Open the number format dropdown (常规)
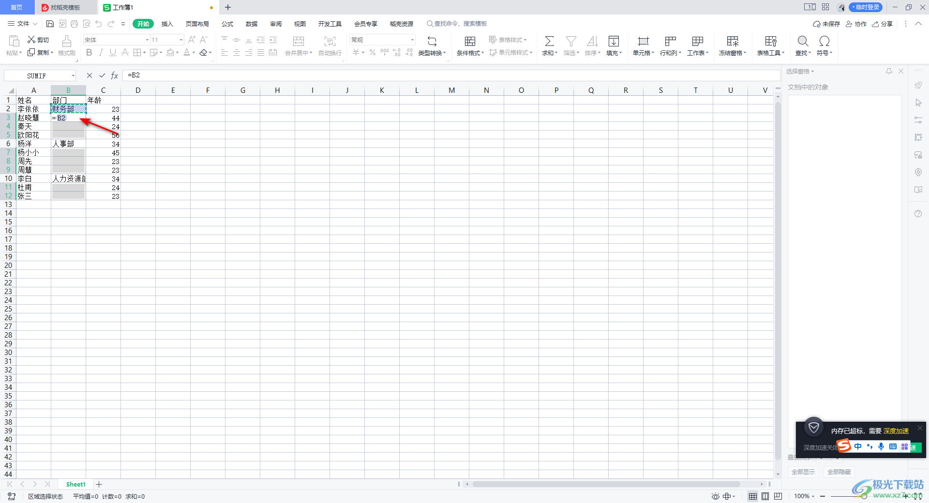This screenshot has width=929, height=503. pos(412,40)
